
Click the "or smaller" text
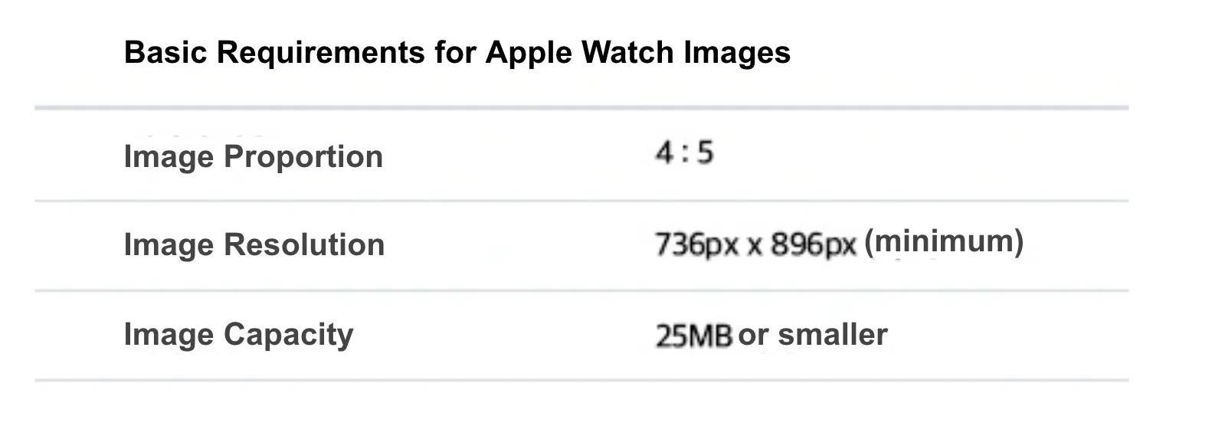[x=813, y=335]
